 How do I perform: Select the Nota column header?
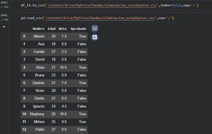[x=63, y=29]
